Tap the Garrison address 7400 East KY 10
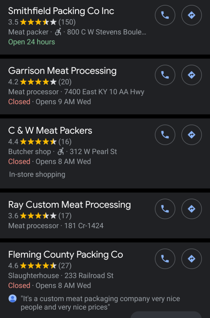210x318 pixels. [104, 92]
